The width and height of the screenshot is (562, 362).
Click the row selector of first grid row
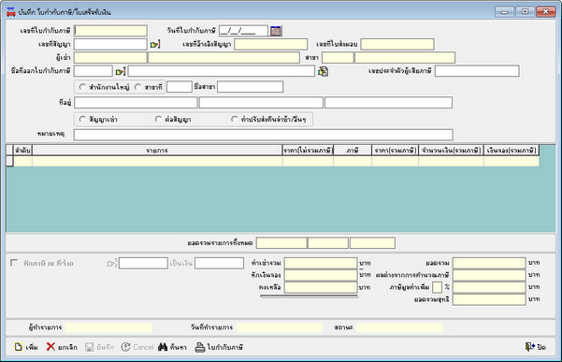9,161
